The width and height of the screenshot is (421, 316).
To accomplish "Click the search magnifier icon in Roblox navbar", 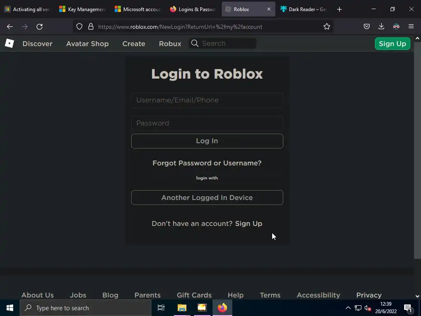I will coord(195,43).
